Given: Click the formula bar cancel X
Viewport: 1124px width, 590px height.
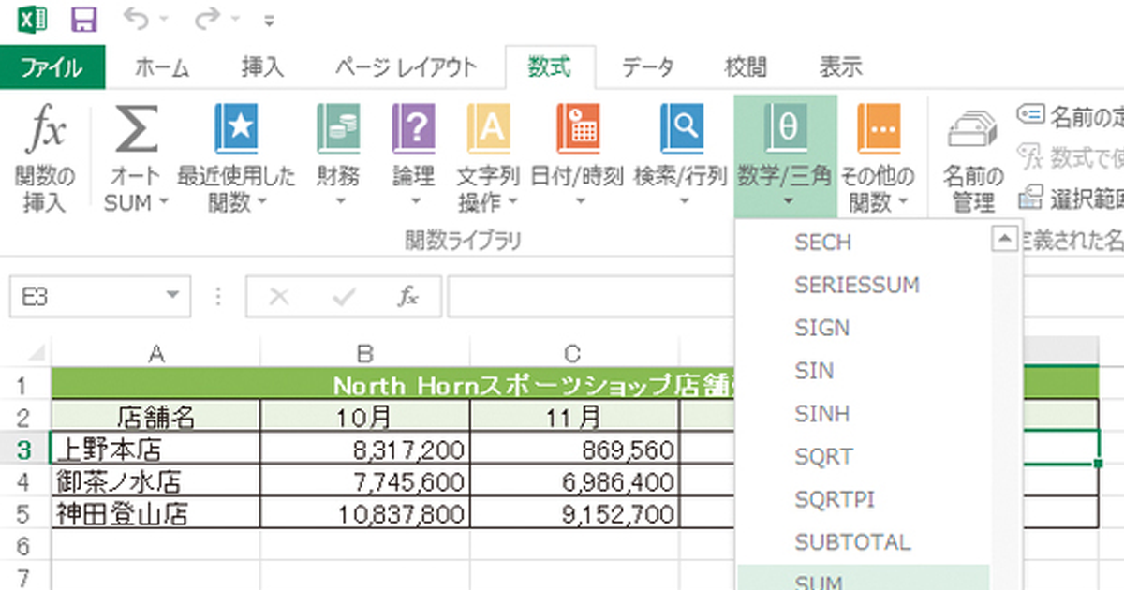Looking at the screenshot, I should 278,297.
